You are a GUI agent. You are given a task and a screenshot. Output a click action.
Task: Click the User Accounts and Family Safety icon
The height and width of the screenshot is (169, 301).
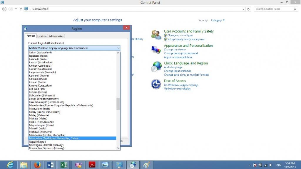(156, 35)
